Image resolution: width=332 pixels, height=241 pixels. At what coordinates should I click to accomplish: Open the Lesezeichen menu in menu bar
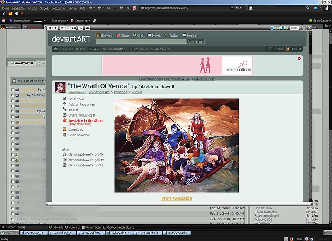[59, 8]
